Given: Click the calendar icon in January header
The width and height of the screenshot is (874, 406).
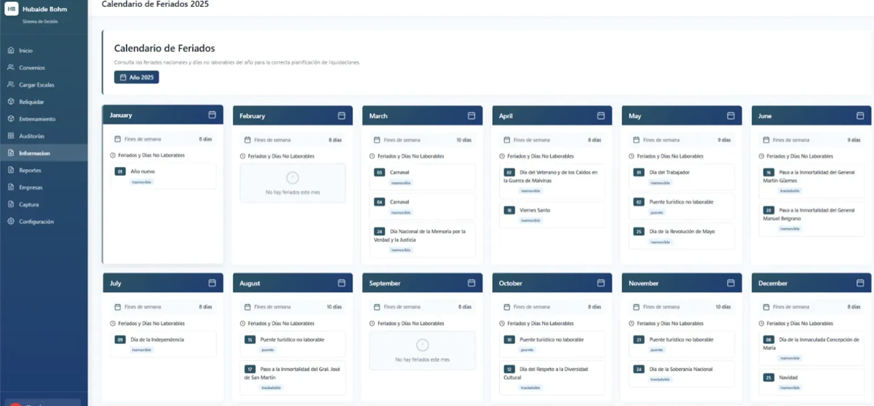Looking at the screenshot, I should pos(212,114).
